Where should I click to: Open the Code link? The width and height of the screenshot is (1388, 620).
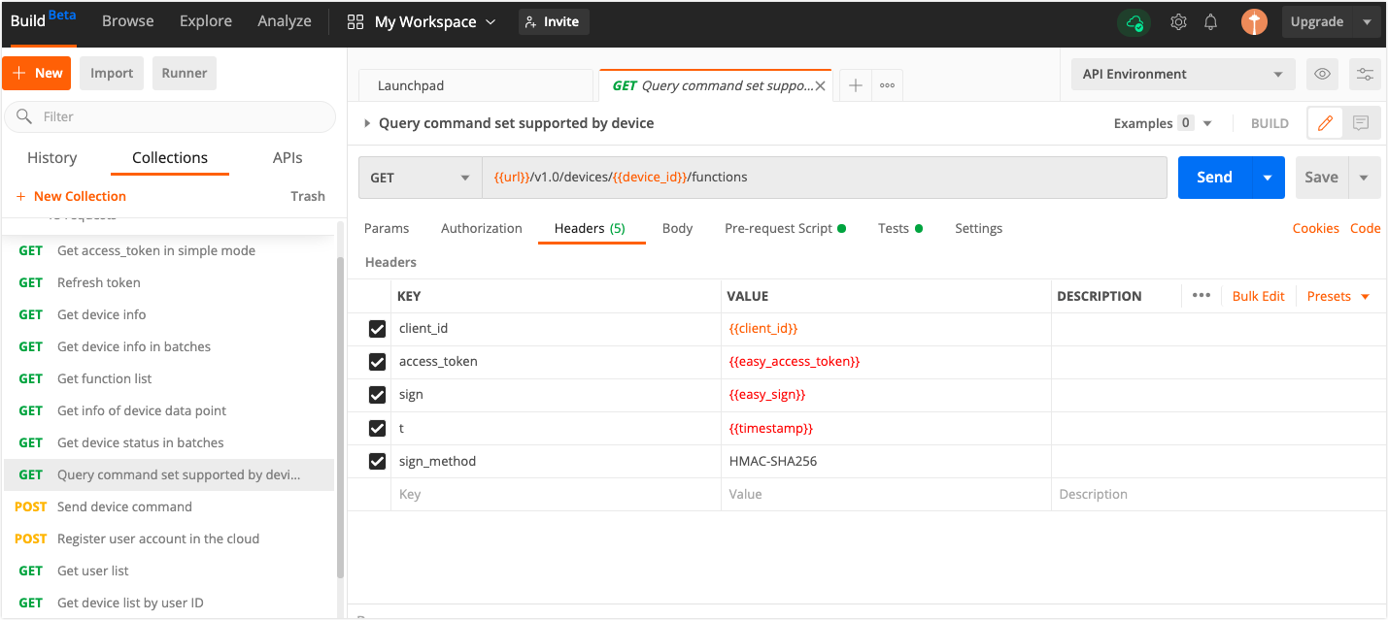tap(1365, 228)
